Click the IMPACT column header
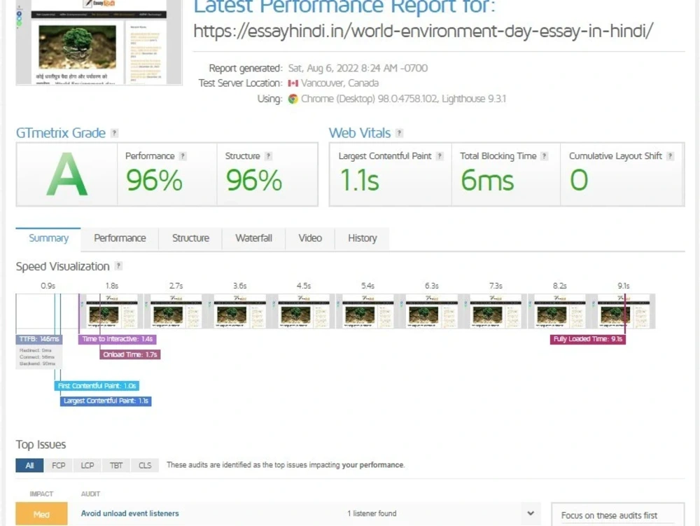The width and height of the screenshot is (700, 526). coord(41,494)
